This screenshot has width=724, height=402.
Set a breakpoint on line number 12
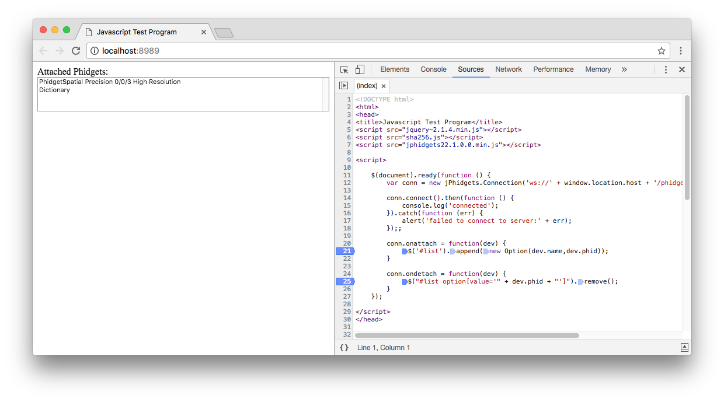click(x=347, y=183)
